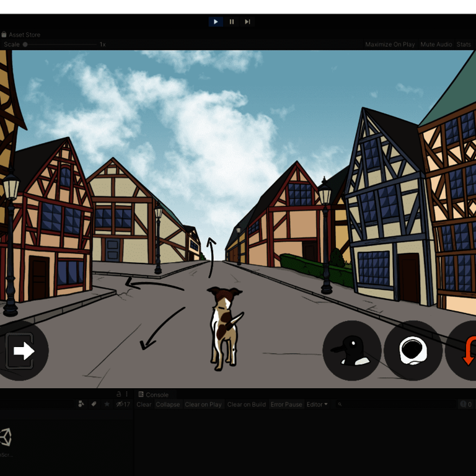
Task: Toggle Clear on Build in the Console
Action: (247, 404)
